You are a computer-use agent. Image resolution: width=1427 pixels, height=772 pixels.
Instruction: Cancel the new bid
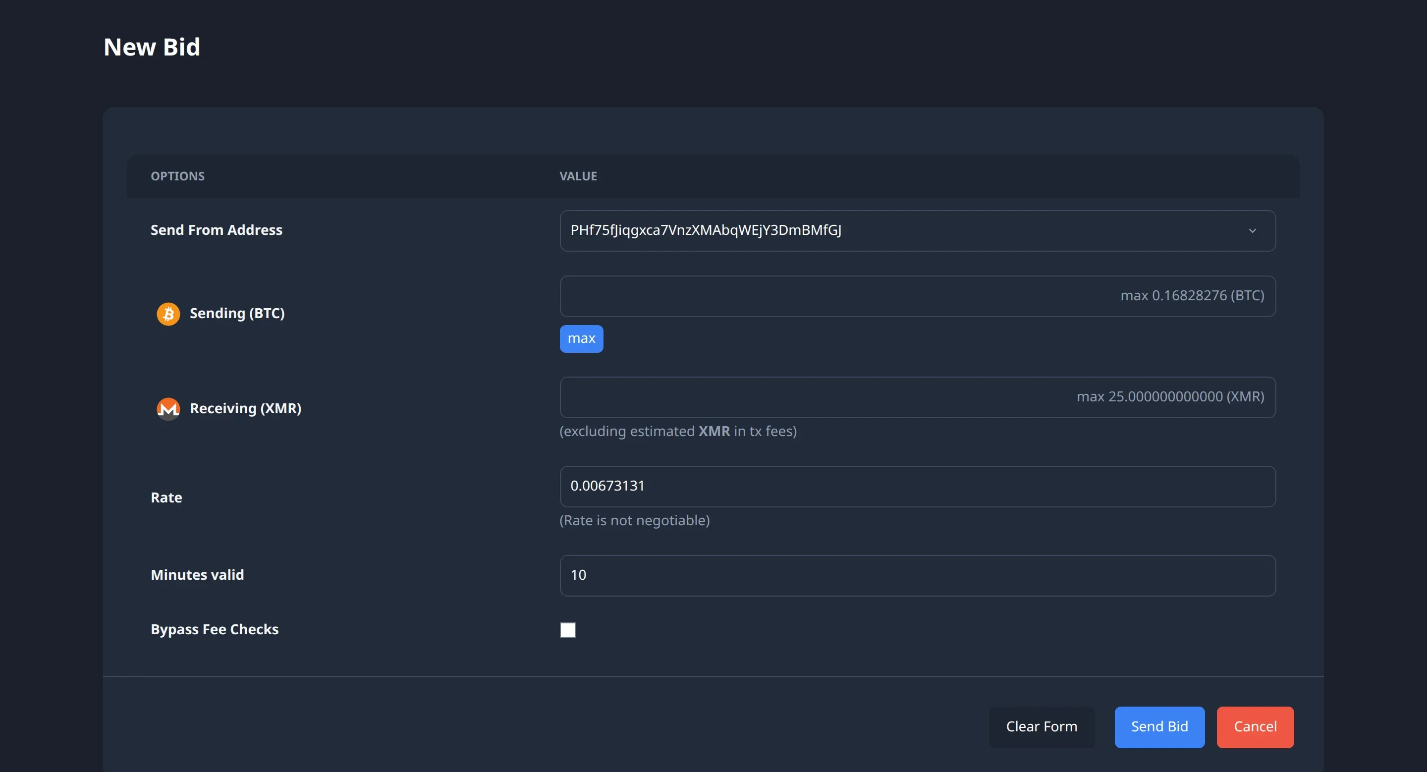pos(1255,726)
